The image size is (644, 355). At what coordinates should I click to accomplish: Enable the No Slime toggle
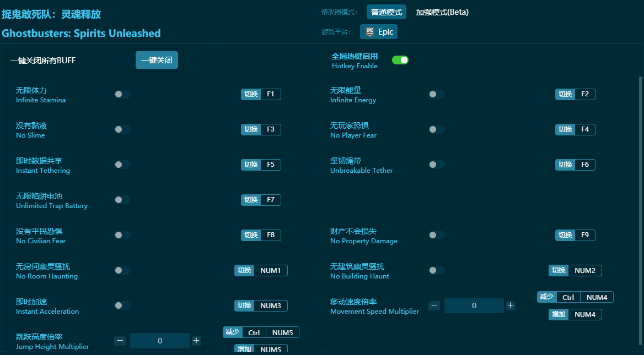tap(122, 129)
